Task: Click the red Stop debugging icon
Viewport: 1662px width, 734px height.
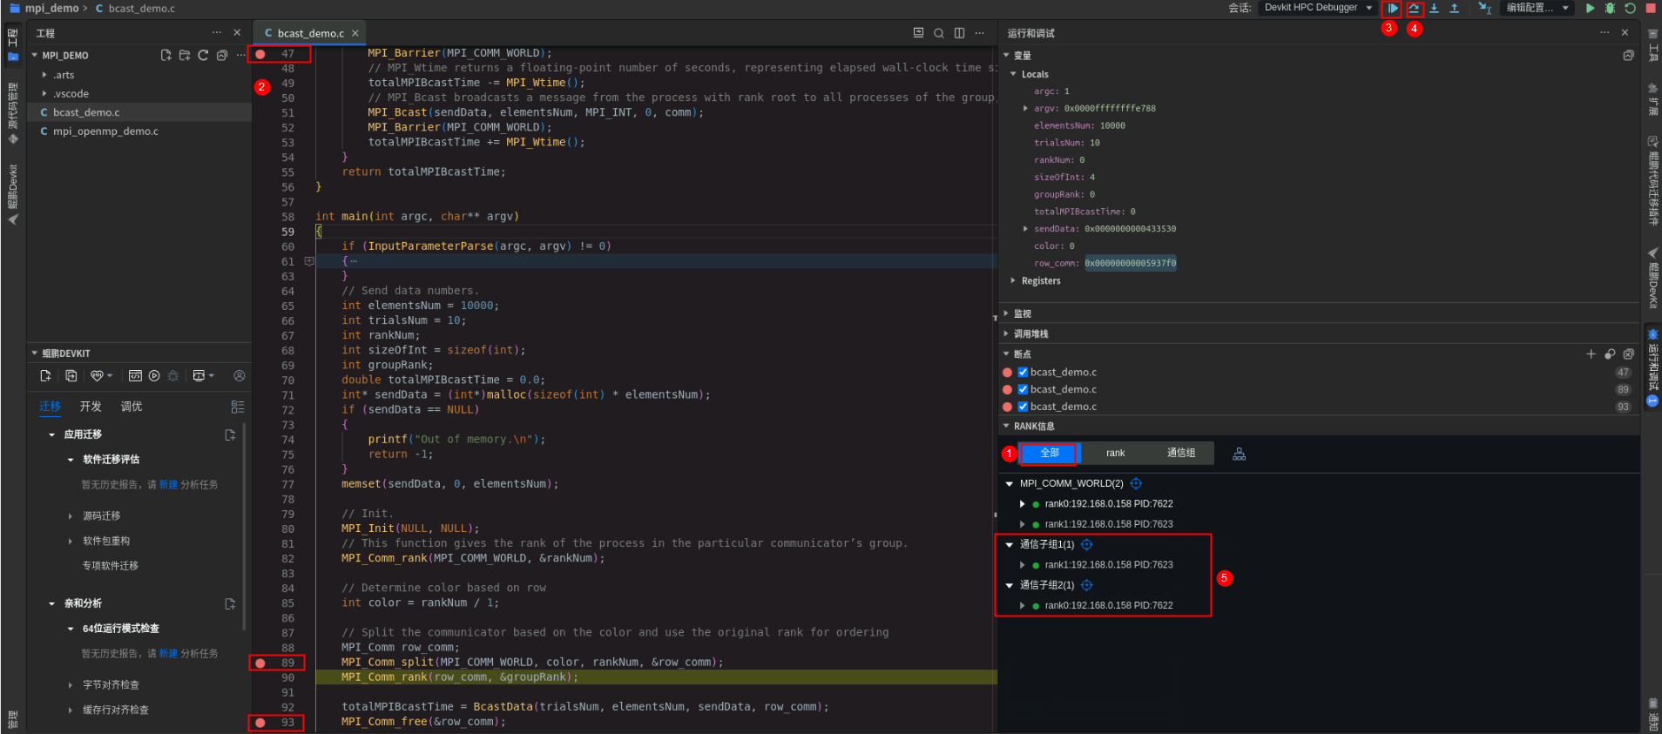Action: click(1650, 8)
